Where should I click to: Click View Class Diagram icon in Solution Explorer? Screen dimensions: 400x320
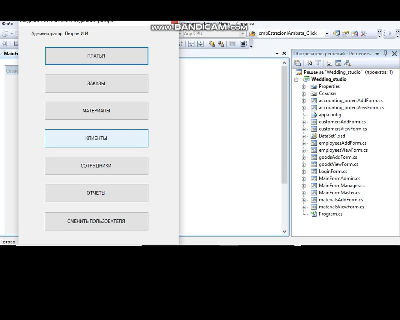tap(347, 63)
